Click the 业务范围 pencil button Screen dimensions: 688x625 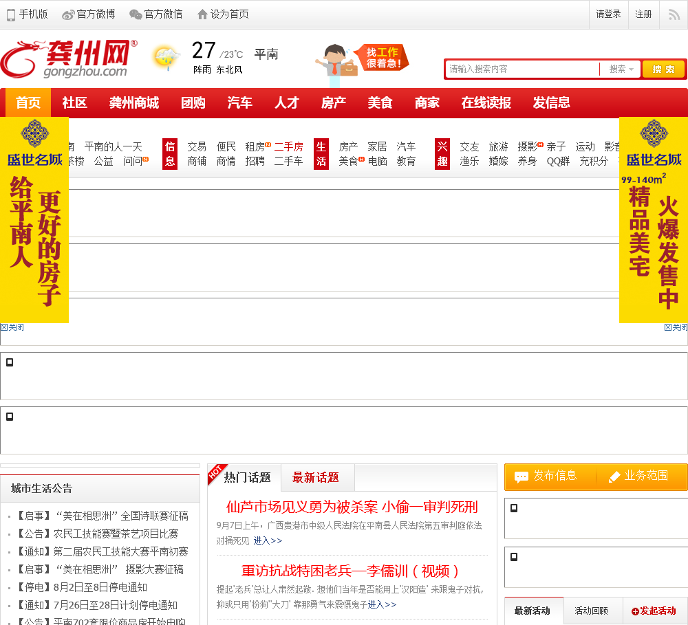(639, 476)
